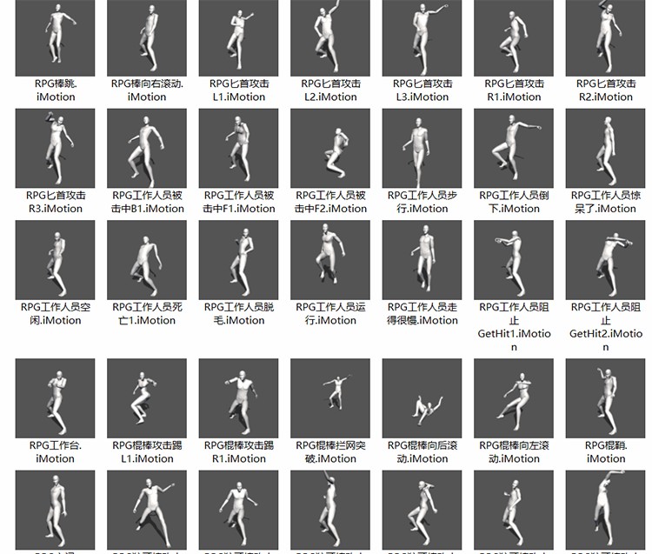Click the RPG匕首攻击L1.iMotion thumbnail
Image resolution: width=652 pixels, height=554 pixels.
coord(238,37)
